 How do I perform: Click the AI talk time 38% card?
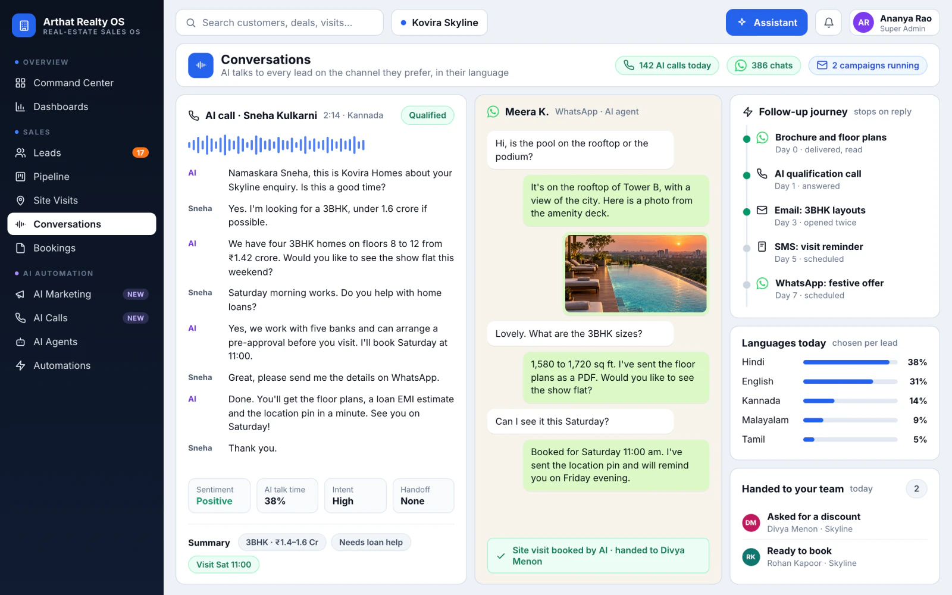coord(287,496)
